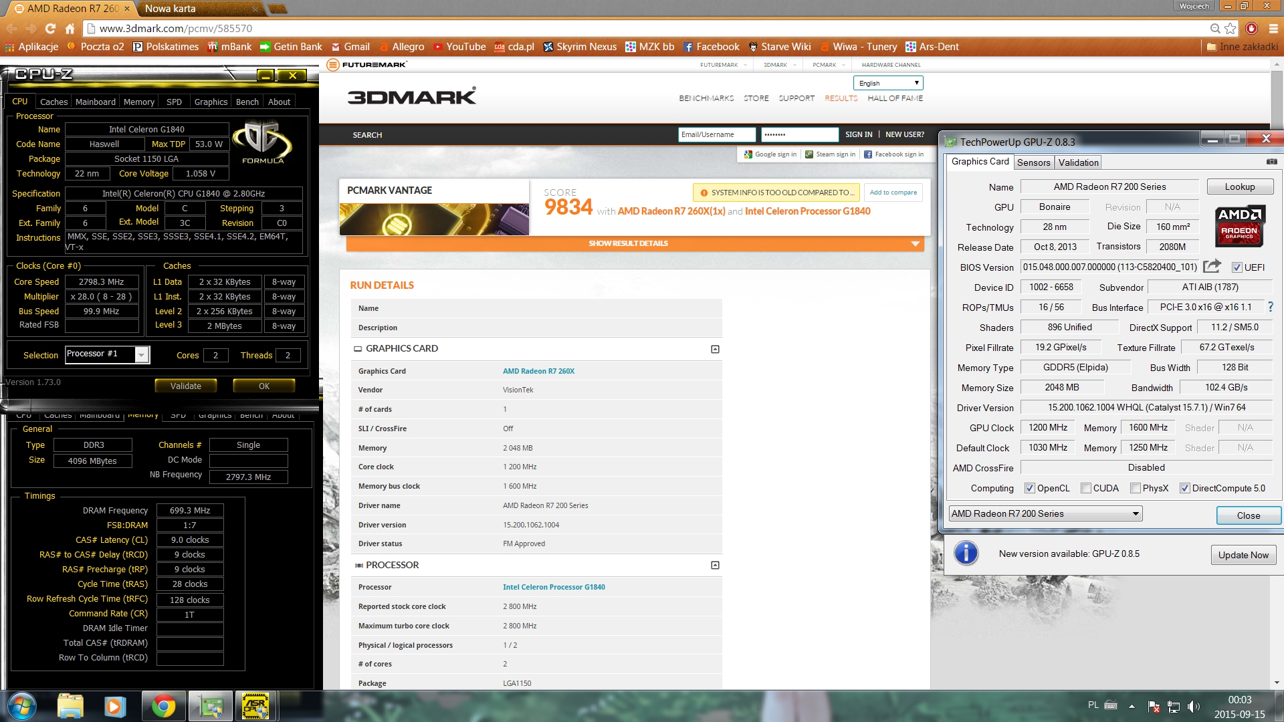Screen dimensions: 1284x722
Task: Open media player taskbar icon
Action: pos(114,707)
